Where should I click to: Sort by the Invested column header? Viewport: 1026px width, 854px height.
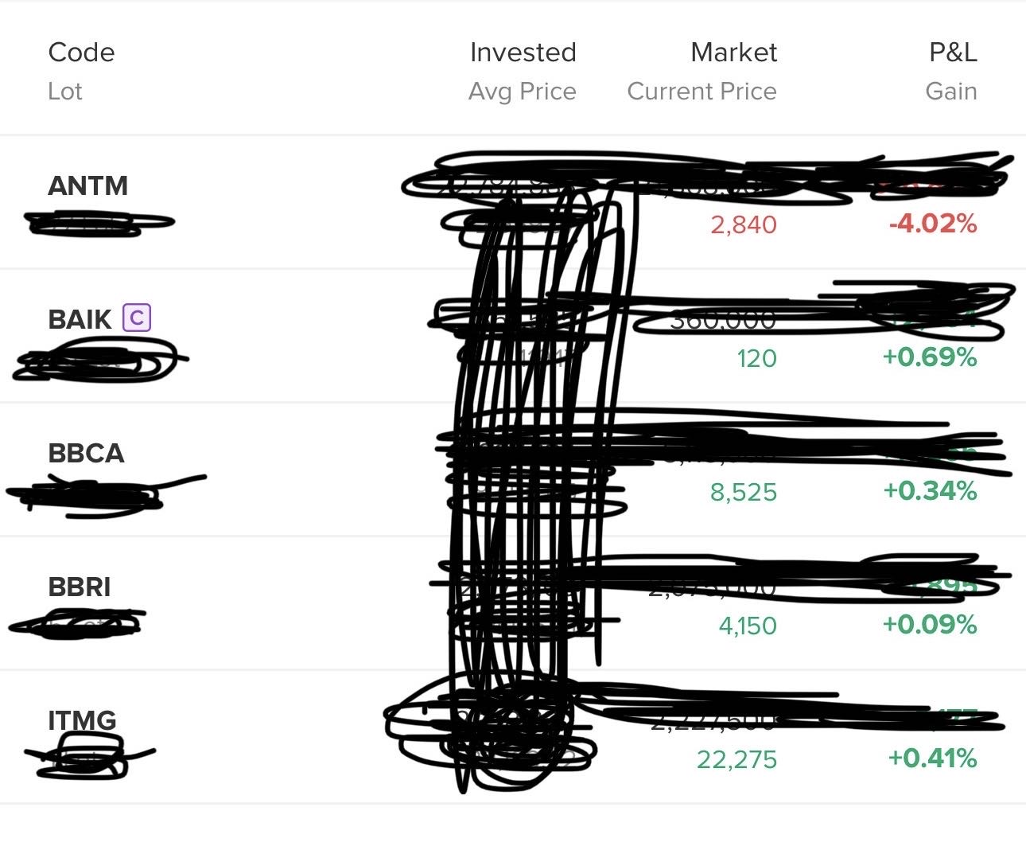[523, 53]
